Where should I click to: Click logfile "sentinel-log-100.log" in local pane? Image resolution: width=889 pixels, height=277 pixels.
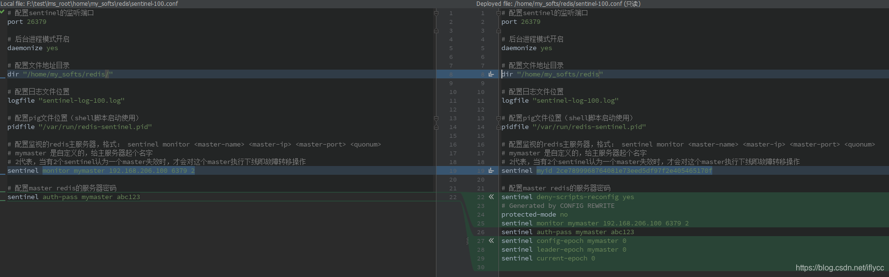pos(66,101)
